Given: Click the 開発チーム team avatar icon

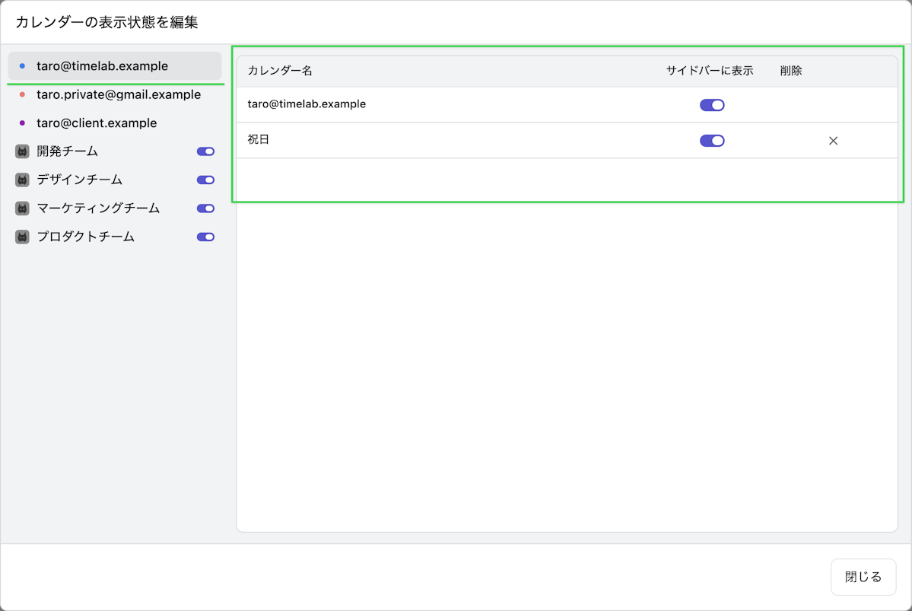Looking at the screenshot, I should pyautogui.click(x=22, y=151).
